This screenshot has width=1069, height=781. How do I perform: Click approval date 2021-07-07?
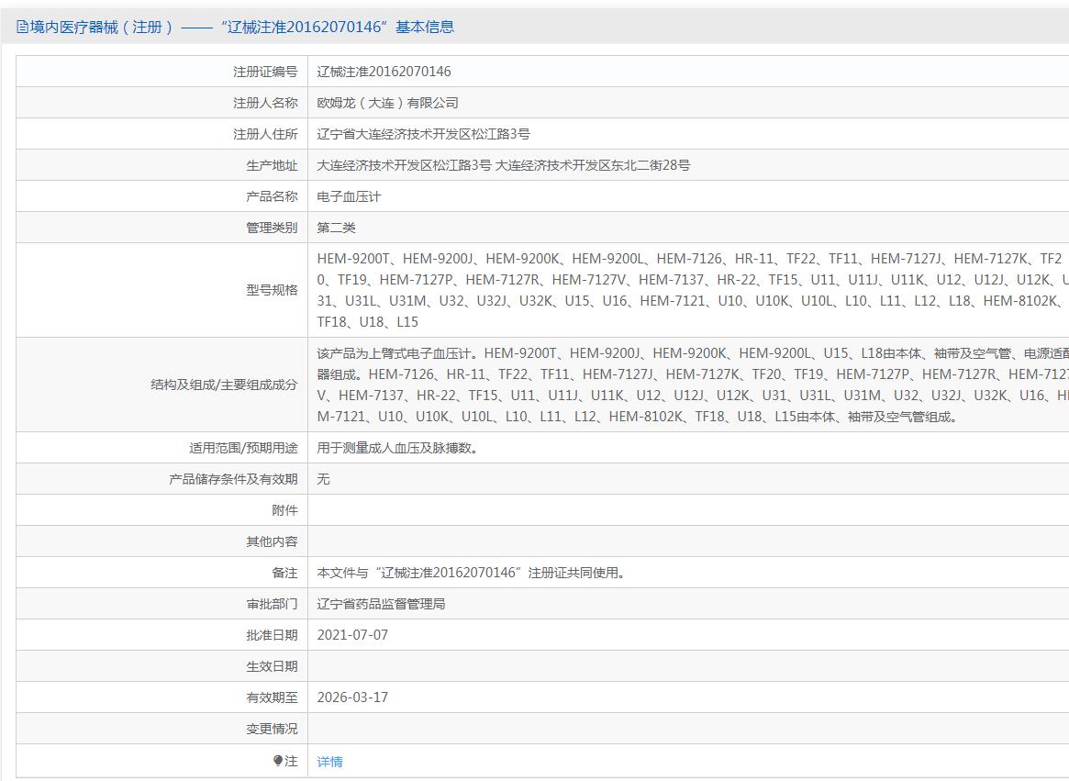[352, 635]
